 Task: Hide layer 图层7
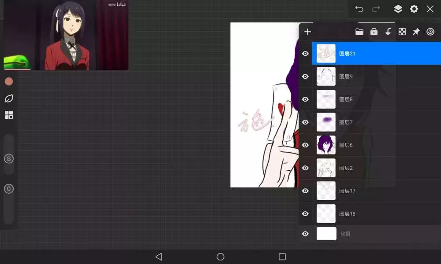[x=306, y=122]
